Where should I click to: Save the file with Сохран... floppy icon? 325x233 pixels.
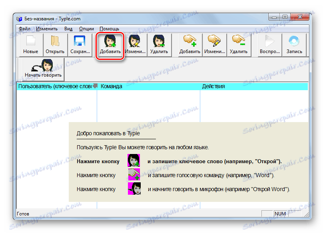click(x=80, y=45)
